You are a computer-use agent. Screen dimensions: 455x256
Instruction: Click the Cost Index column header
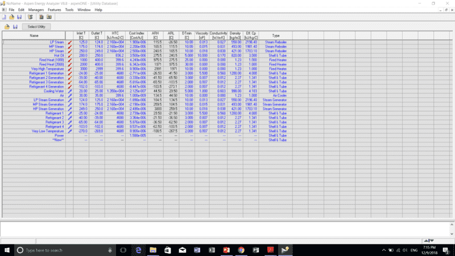coord(136,35)
